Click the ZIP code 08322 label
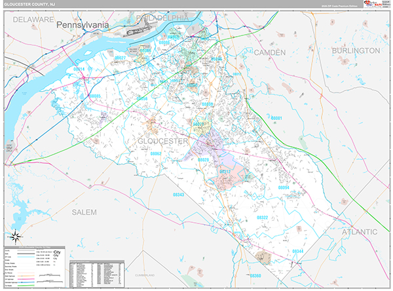 (261, 218)
